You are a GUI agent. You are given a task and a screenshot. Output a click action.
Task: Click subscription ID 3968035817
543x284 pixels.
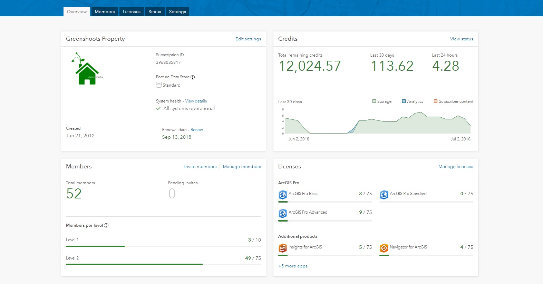pyautogui.click(x=168, y=62)
